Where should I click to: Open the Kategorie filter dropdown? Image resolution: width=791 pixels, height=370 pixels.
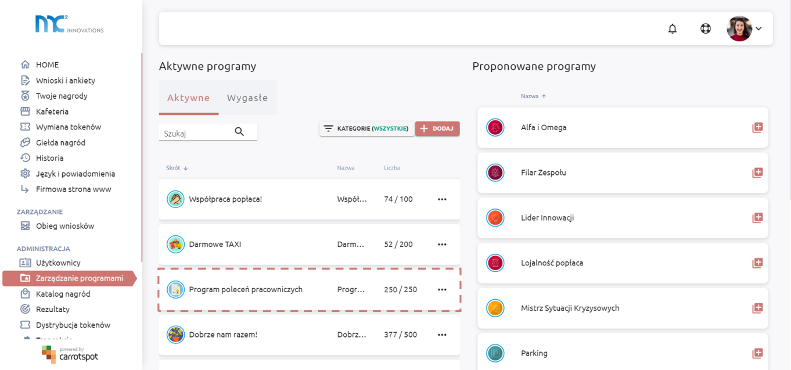(366, 129)
